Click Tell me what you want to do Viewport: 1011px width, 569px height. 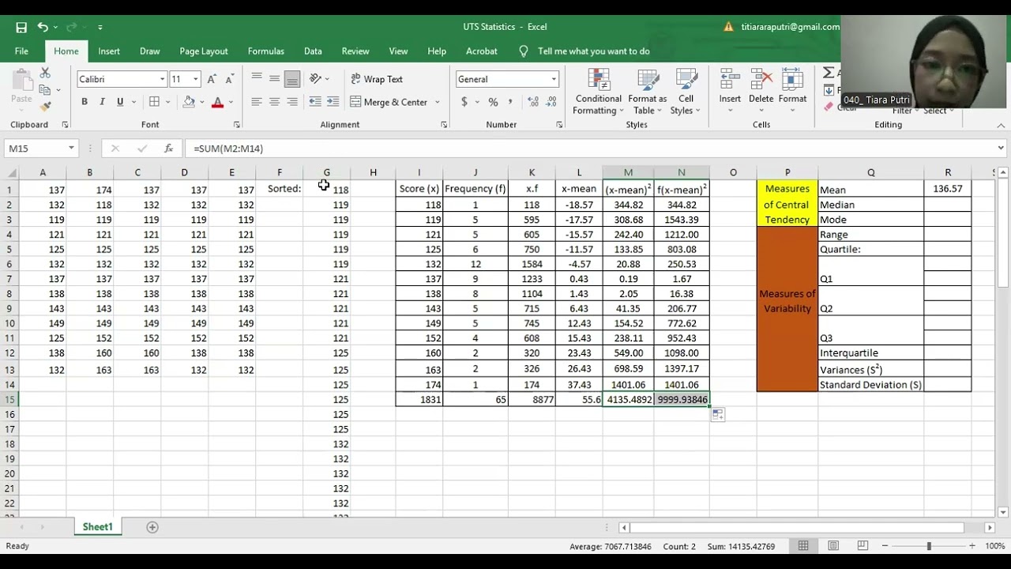(x=593, y=51)
